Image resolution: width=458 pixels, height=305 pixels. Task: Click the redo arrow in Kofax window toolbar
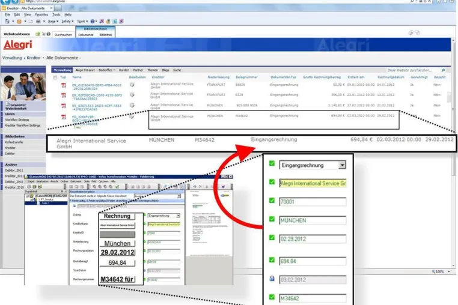(200, 187)
